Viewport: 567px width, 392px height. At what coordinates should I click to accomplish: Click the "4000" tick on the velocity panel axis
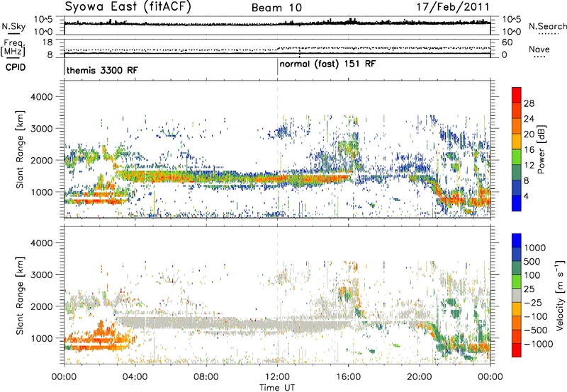click(x=41, y=243)
